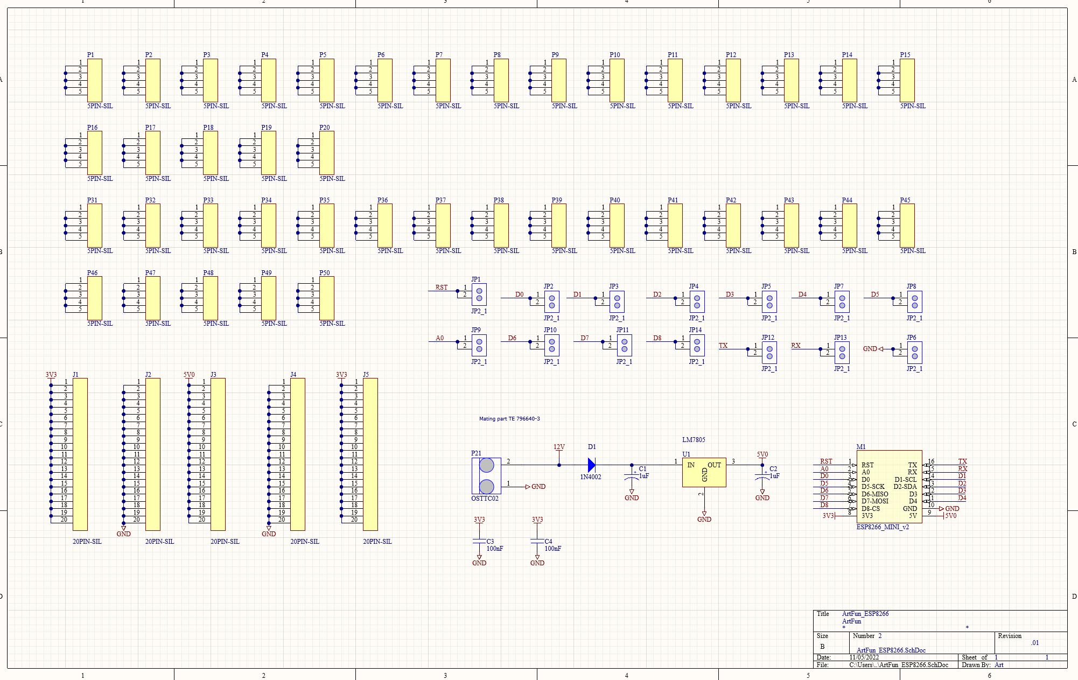Click the J1 20PIN-SIL header body
Screen dimensions: 1078x680
[80, 454]
